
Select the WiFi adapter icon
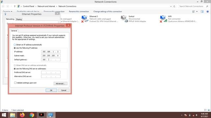[164, 19]
